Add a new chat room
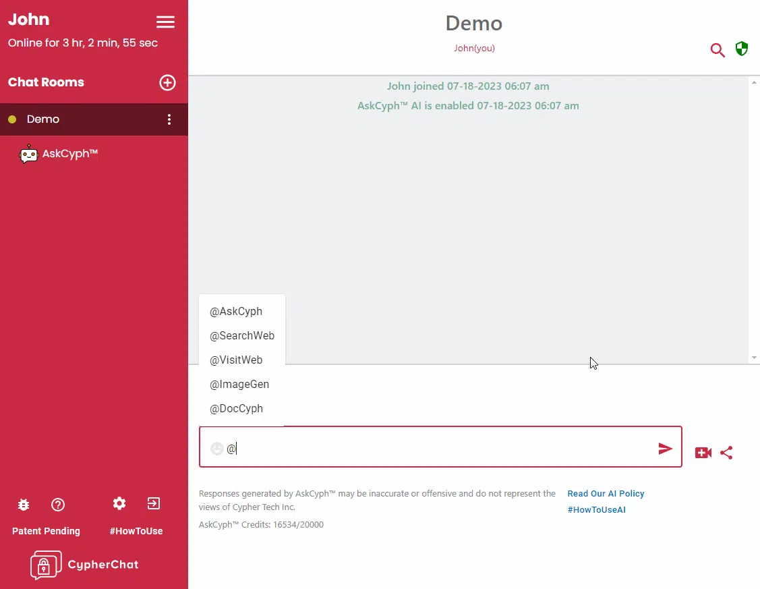 click(168, 82)
